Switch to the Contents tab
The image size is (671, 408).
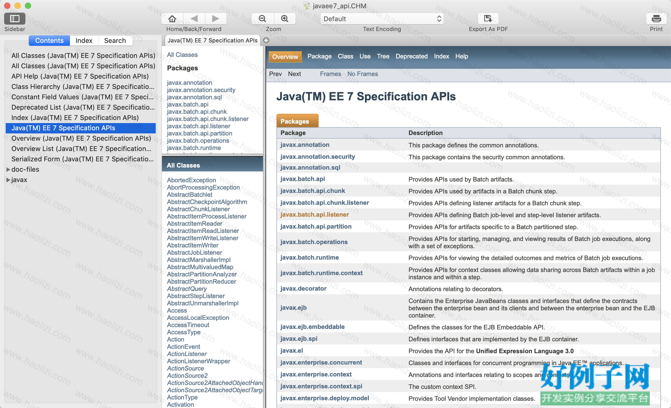coord(49,41)
